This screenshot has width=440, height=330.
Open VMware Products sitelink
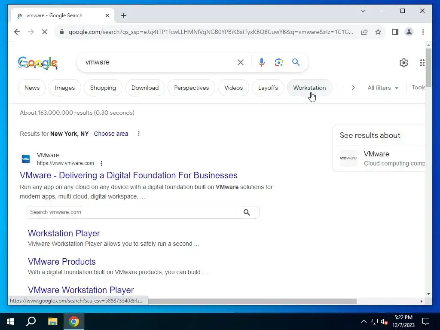tap(62, 262)
